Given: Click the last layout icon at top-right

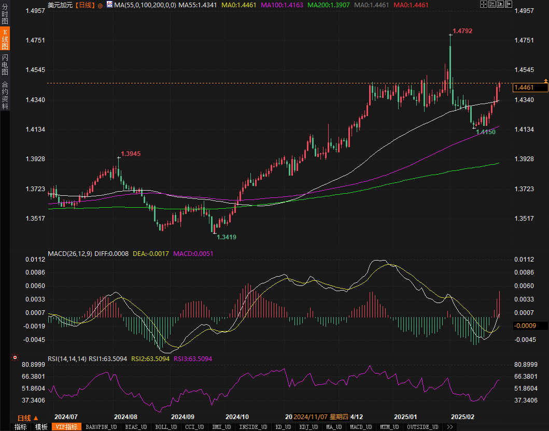Looking at the screenshot, I should 508,5.
